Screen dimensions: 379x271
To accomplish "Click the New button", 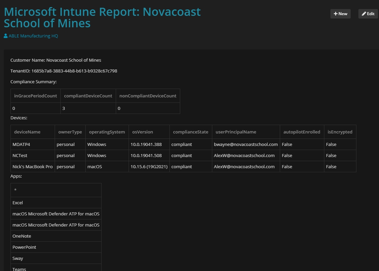I will 340,14.
